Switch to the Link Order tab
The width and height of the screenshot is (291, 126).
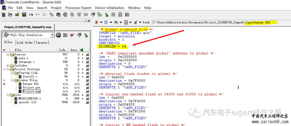[x=25, y=43]
